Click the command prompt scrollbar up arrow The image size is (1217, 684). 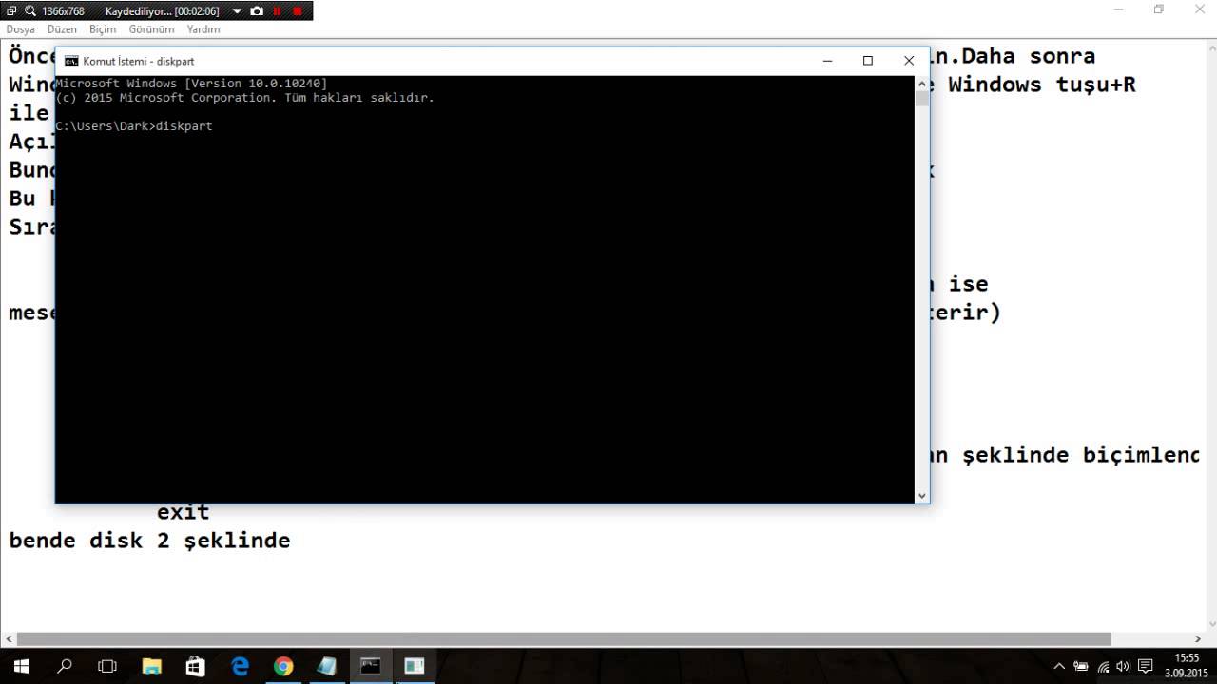921,83
